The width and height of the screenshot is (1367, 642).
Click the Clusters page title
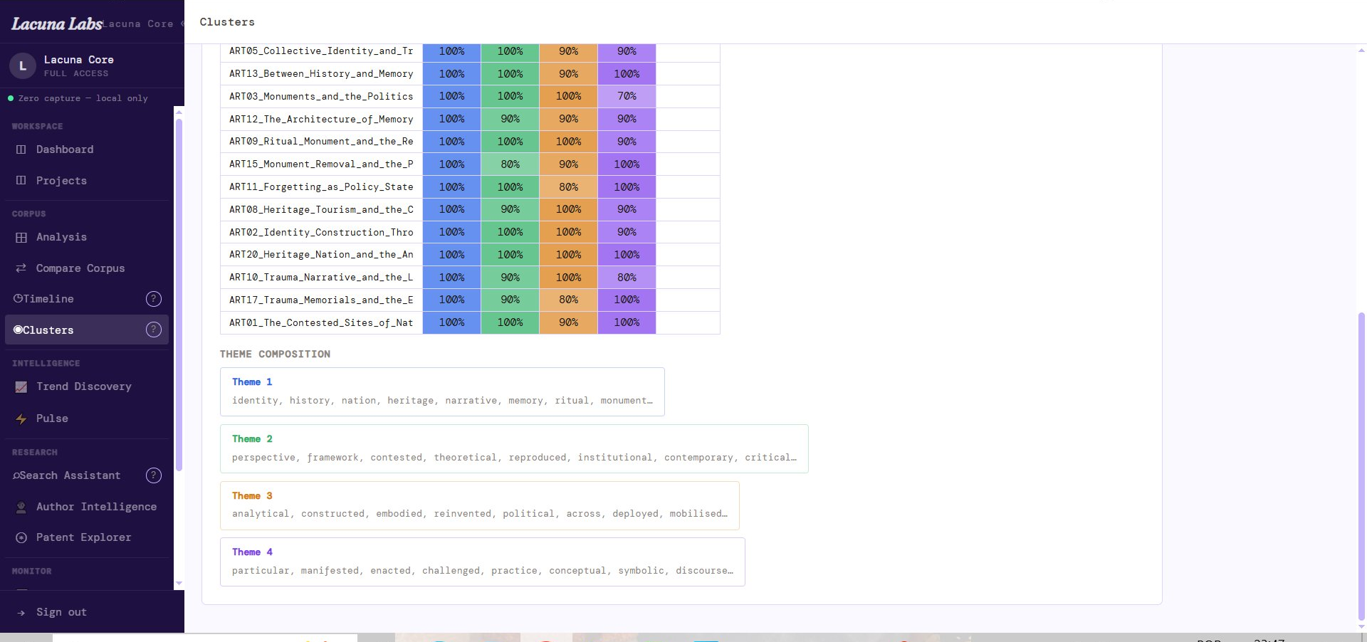click(x=227, y=22)
